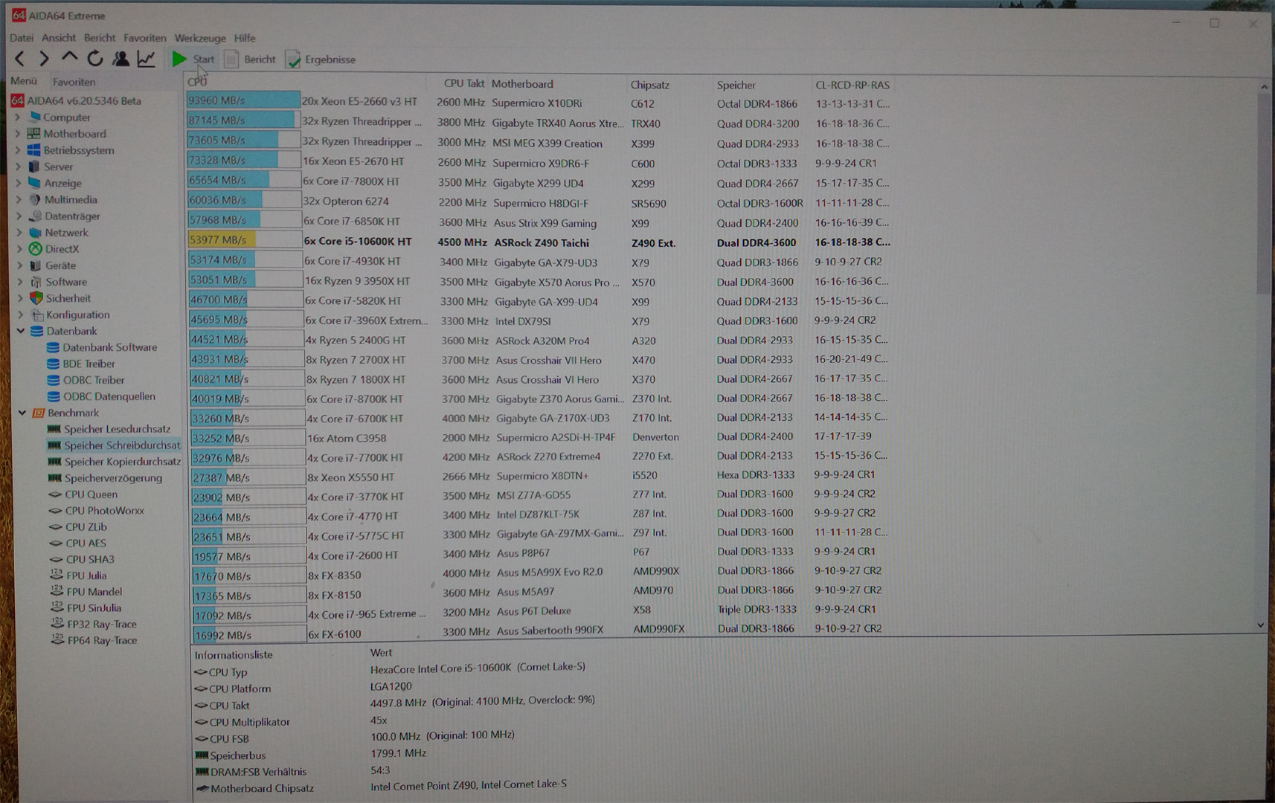Screen dimensions: 1275x803
Task: Expand the Computer tree node
Action: click(18, 117)
